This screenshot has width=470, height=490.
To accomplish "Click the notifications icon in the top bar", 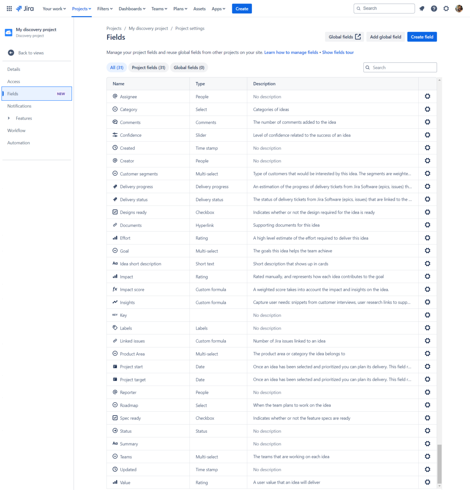I will 421,8.
